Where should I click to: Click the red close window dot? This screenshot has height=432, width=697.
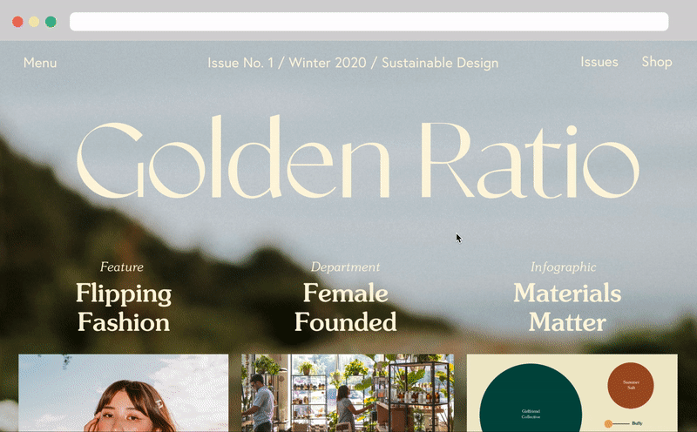[x=17, y=22]
